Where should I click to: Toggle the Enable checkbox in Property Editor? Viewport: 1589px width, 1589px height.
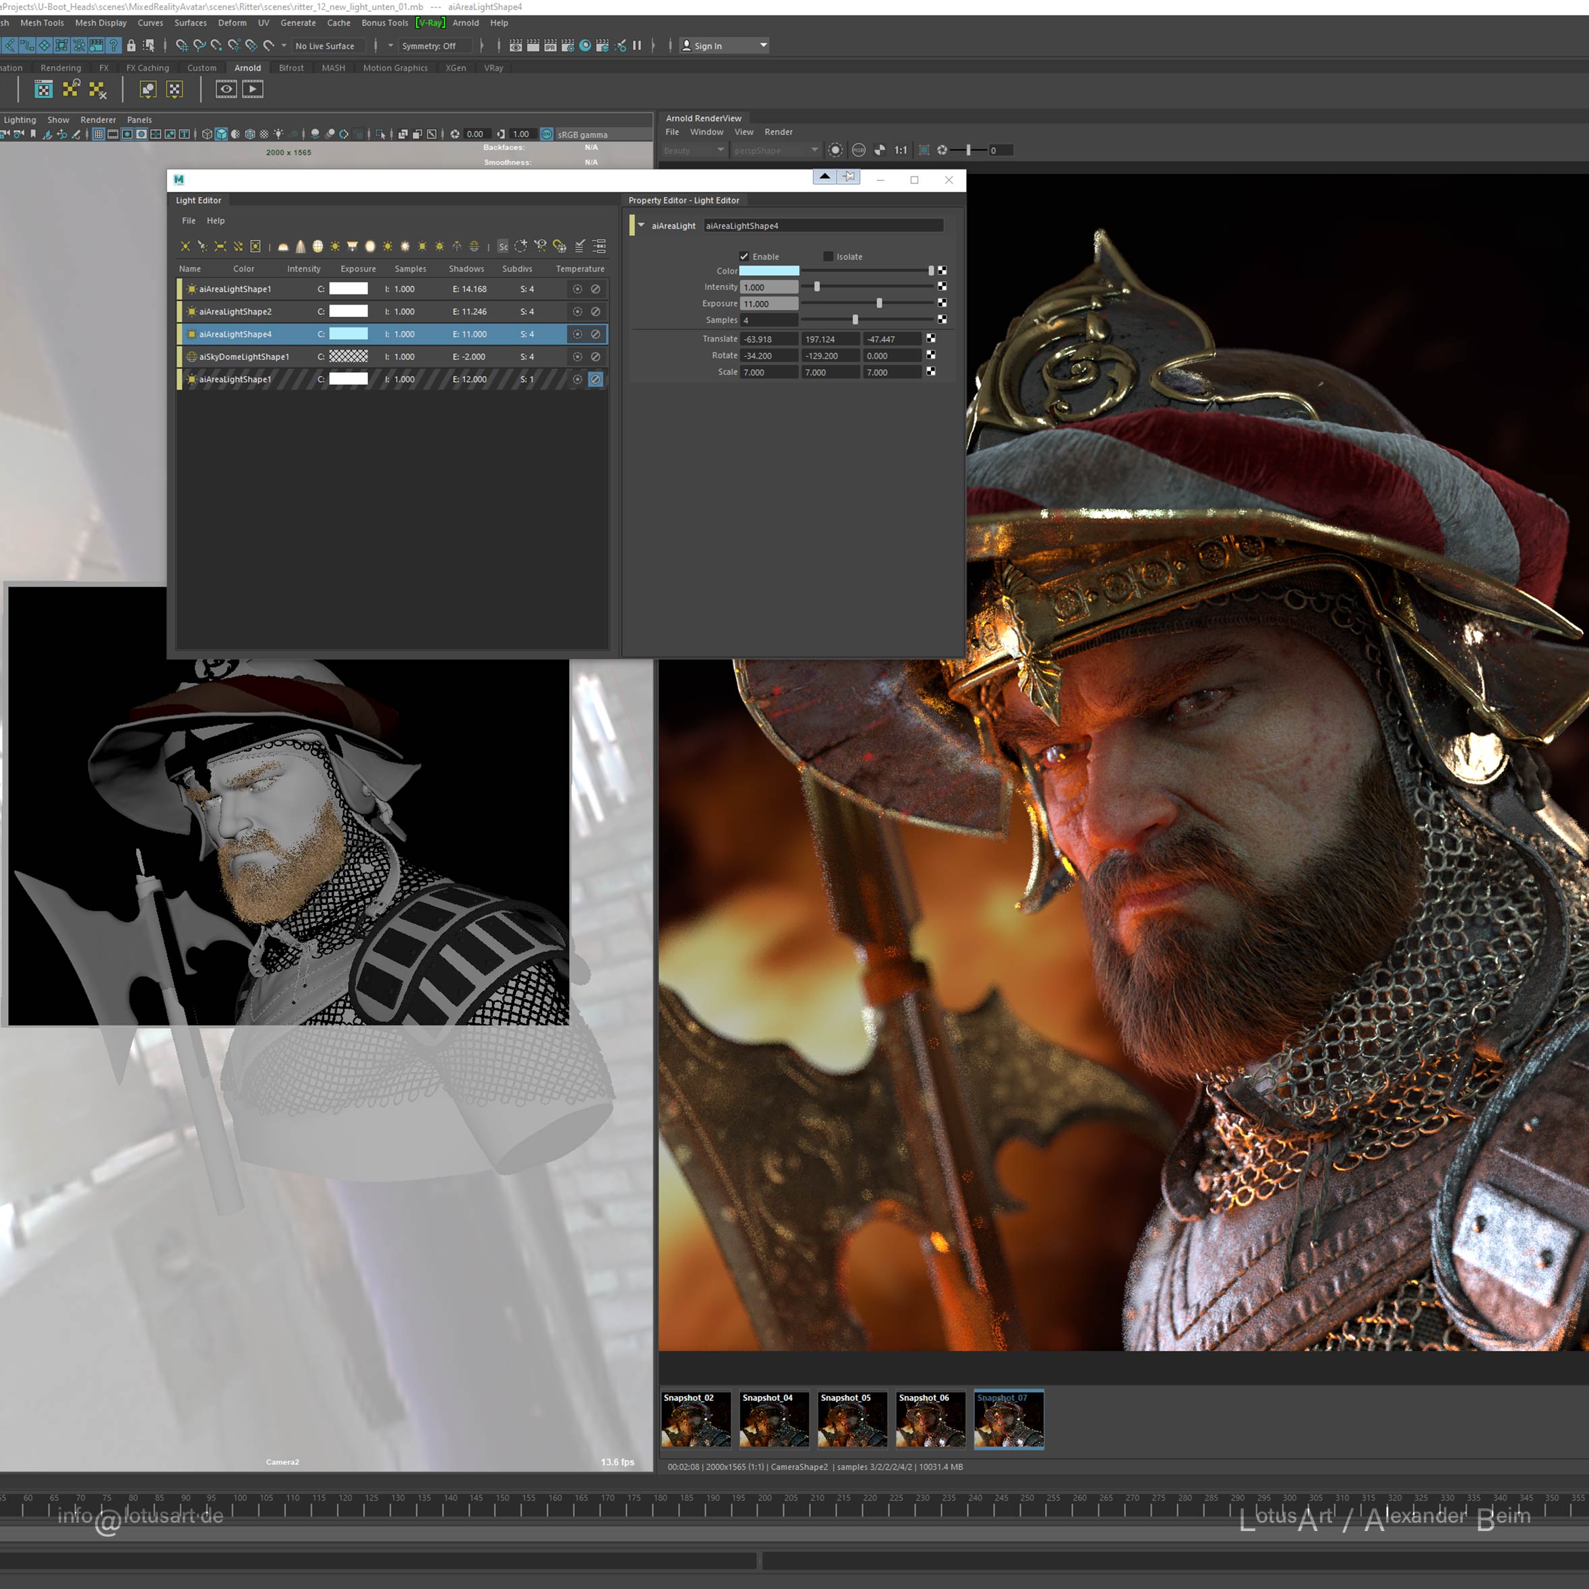[x=744, y=257]
